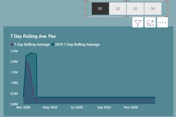Click the 'Jul 2020' axis label
The width and height of the screenshot is (176, 117).
tap(77, 107)
